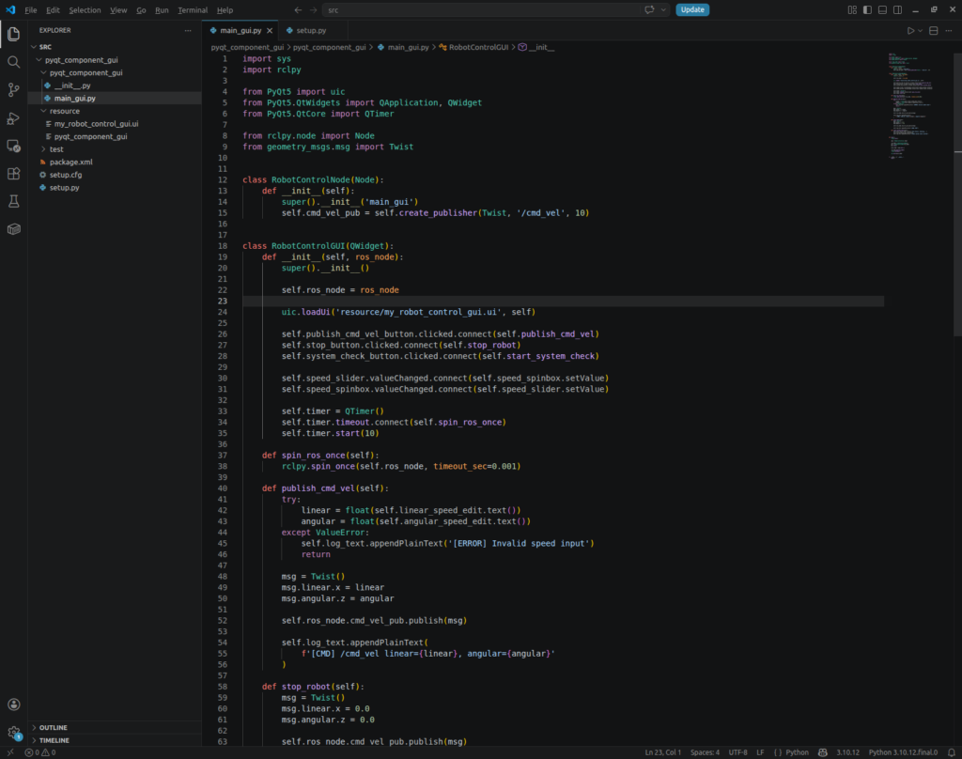Open package.xml in explorer
Viewport: 962px width, 759px height.
[x=71, y=162]
